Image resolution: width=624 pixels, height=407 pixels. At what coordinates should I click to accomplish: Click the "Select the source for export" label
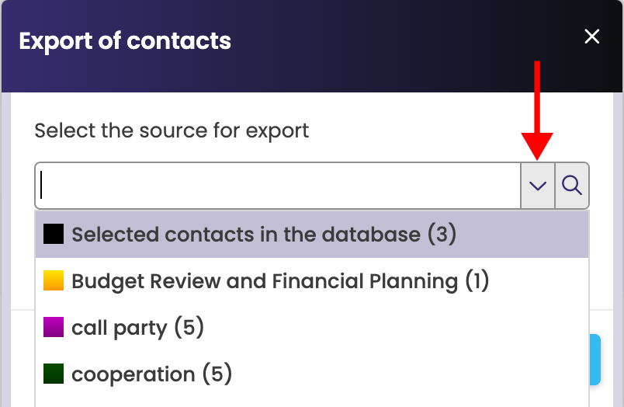pos(172,130)
